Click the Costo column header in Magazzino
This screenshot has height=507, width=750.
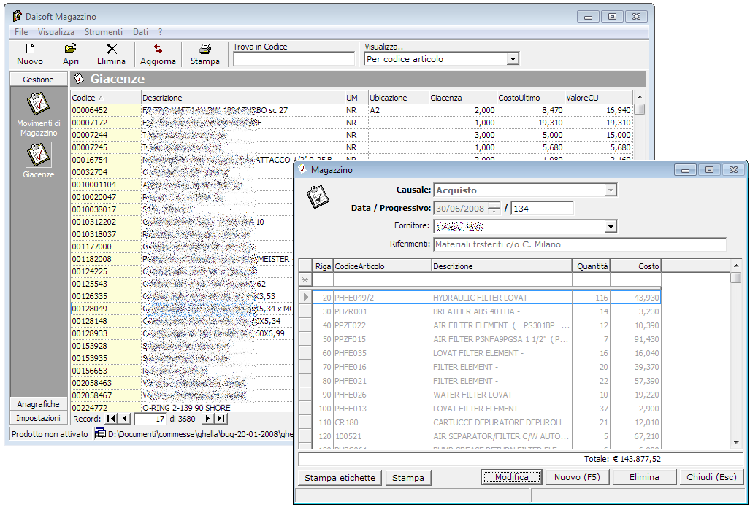click(635, 266)
